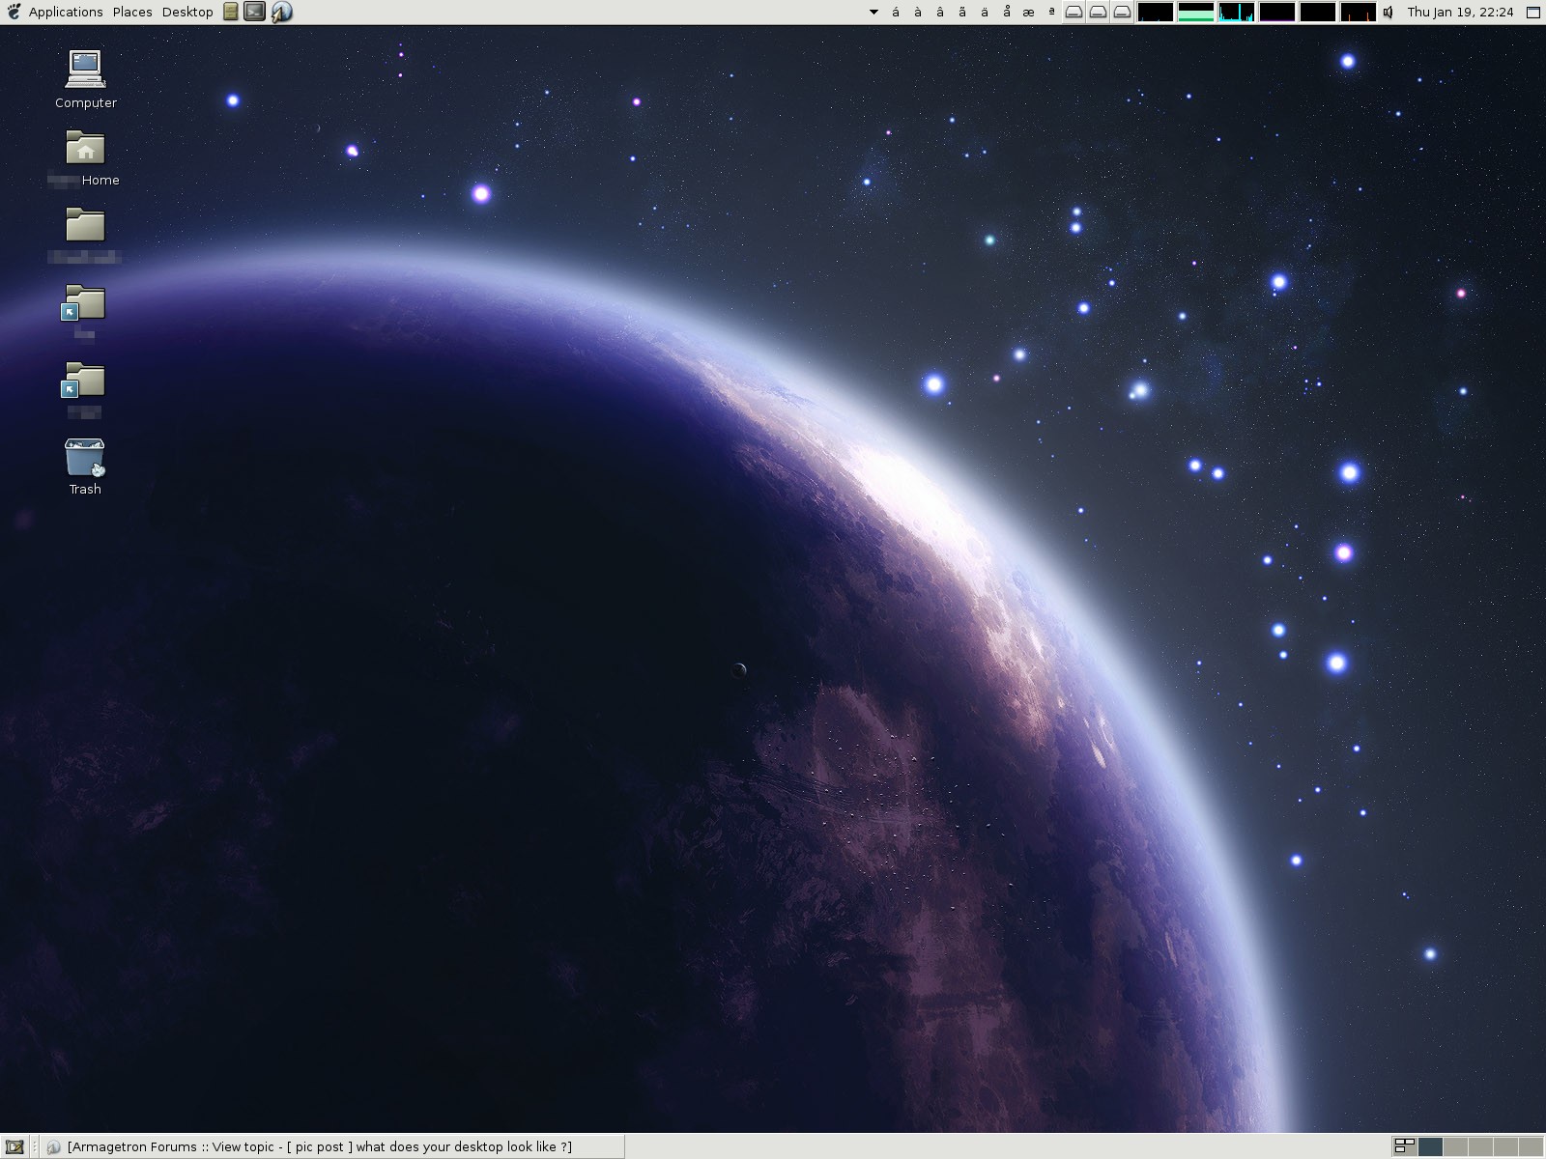The width and height of the screenshot is (1546, 1159).
Task: Launch the terminal from the top panel
Action: 254,12
